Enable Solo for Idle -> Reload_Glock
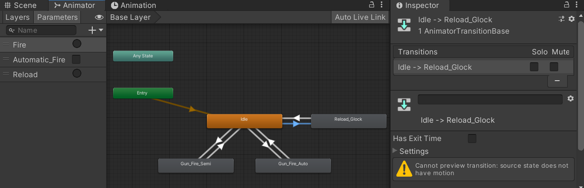 point(534,67)
